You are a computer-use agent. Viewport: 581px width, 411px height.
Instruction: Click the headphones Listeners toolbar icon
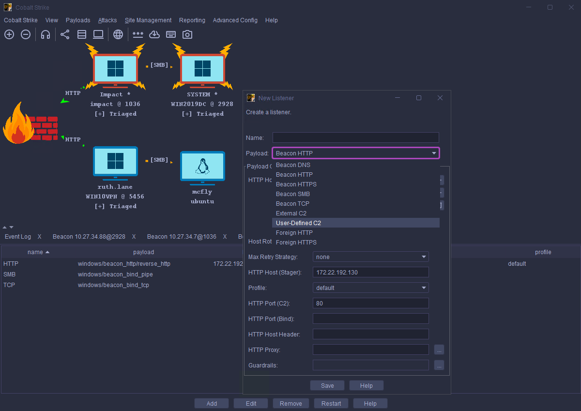[46, 34]
